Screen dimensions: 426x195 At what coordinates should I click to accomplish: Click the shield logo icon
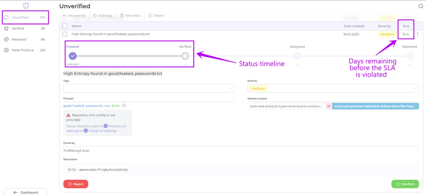point(26,6)
